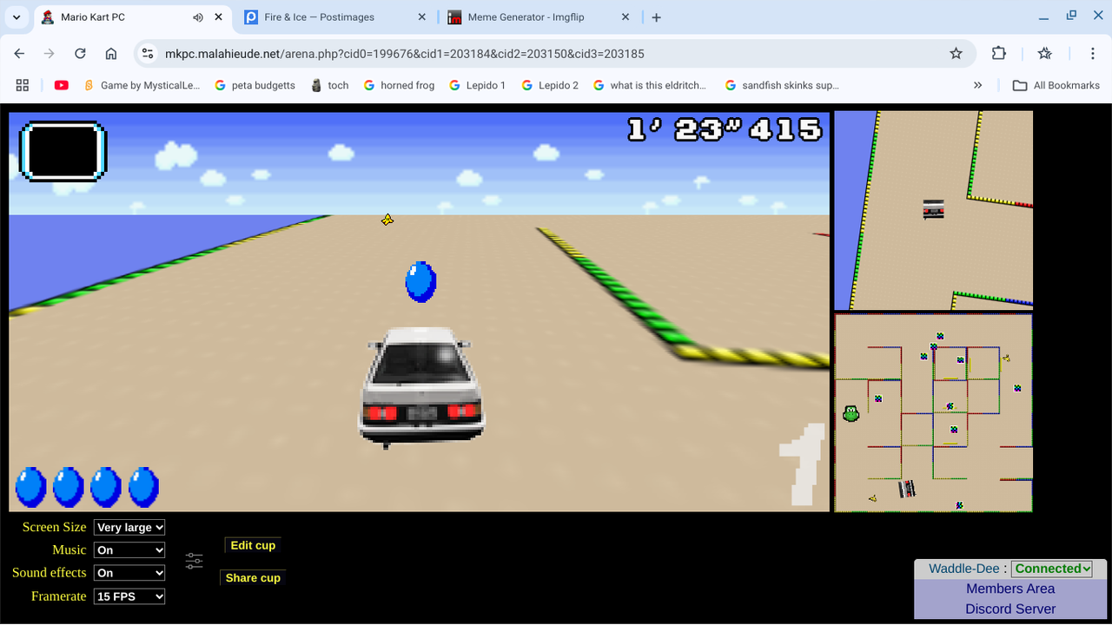Close the Mario Kart PC tab

pos(218,17)
